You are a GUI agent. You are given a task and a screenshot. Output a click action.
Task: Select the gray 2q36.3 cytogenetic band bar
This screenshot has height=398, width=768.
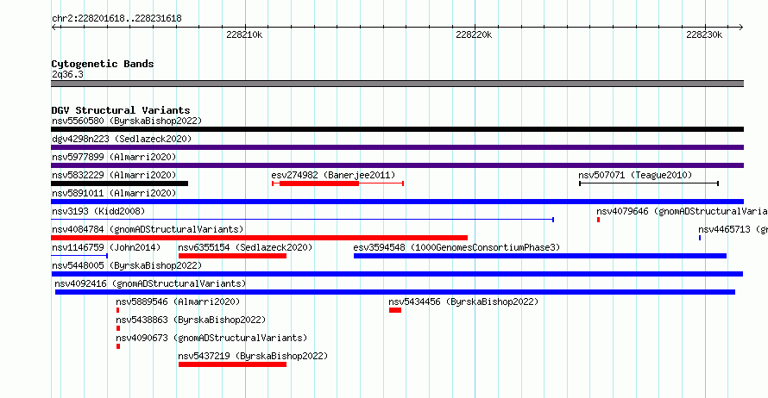(x=397, y=84)
